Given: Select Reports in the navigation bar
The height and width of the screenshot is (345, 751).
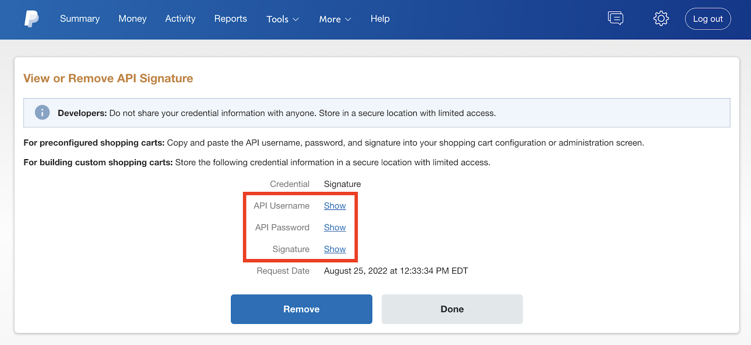Looking at the screenshot, I should point(230,19).
